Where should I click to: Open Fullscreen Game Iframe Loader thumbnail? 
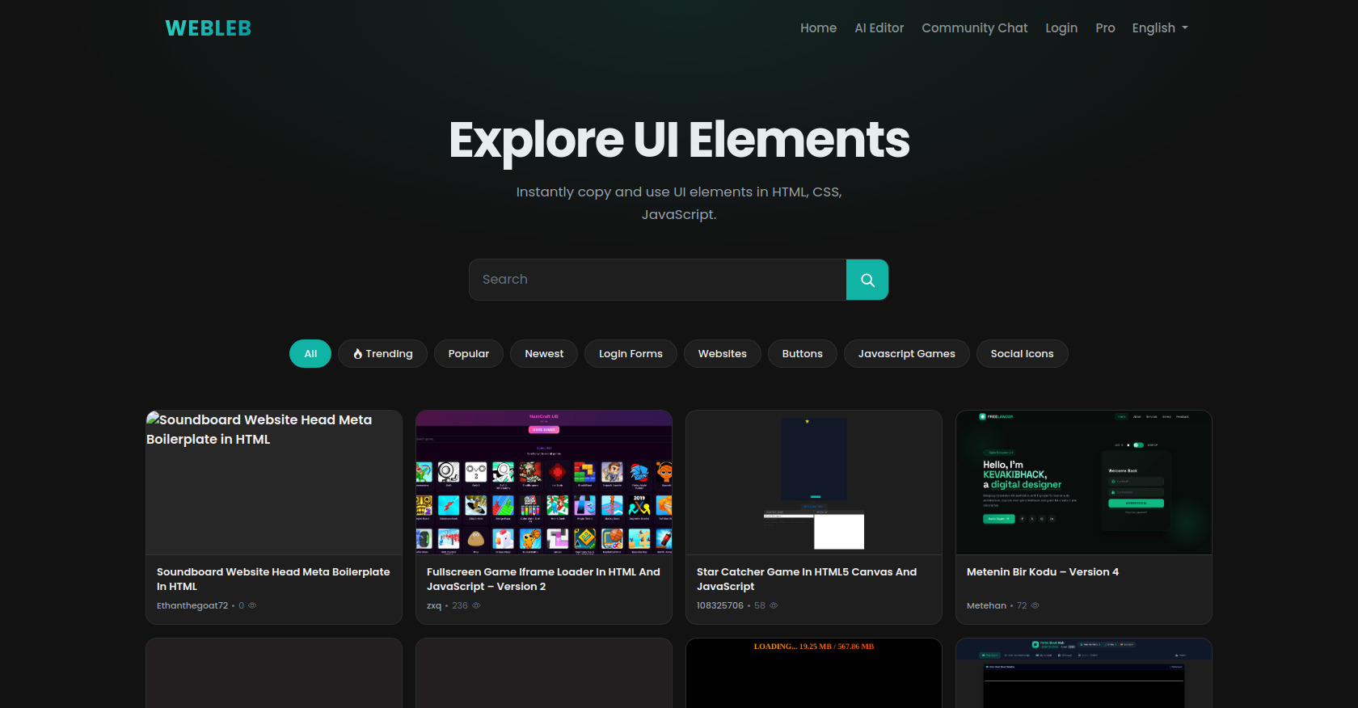pyautogui.click(x=544, y=483)
